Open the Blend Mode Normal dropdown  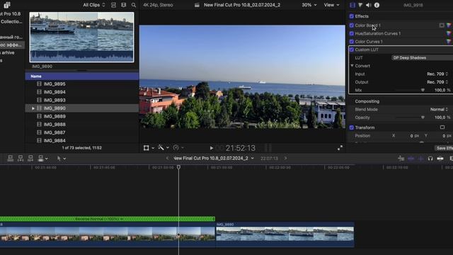(x=439, y=109)
